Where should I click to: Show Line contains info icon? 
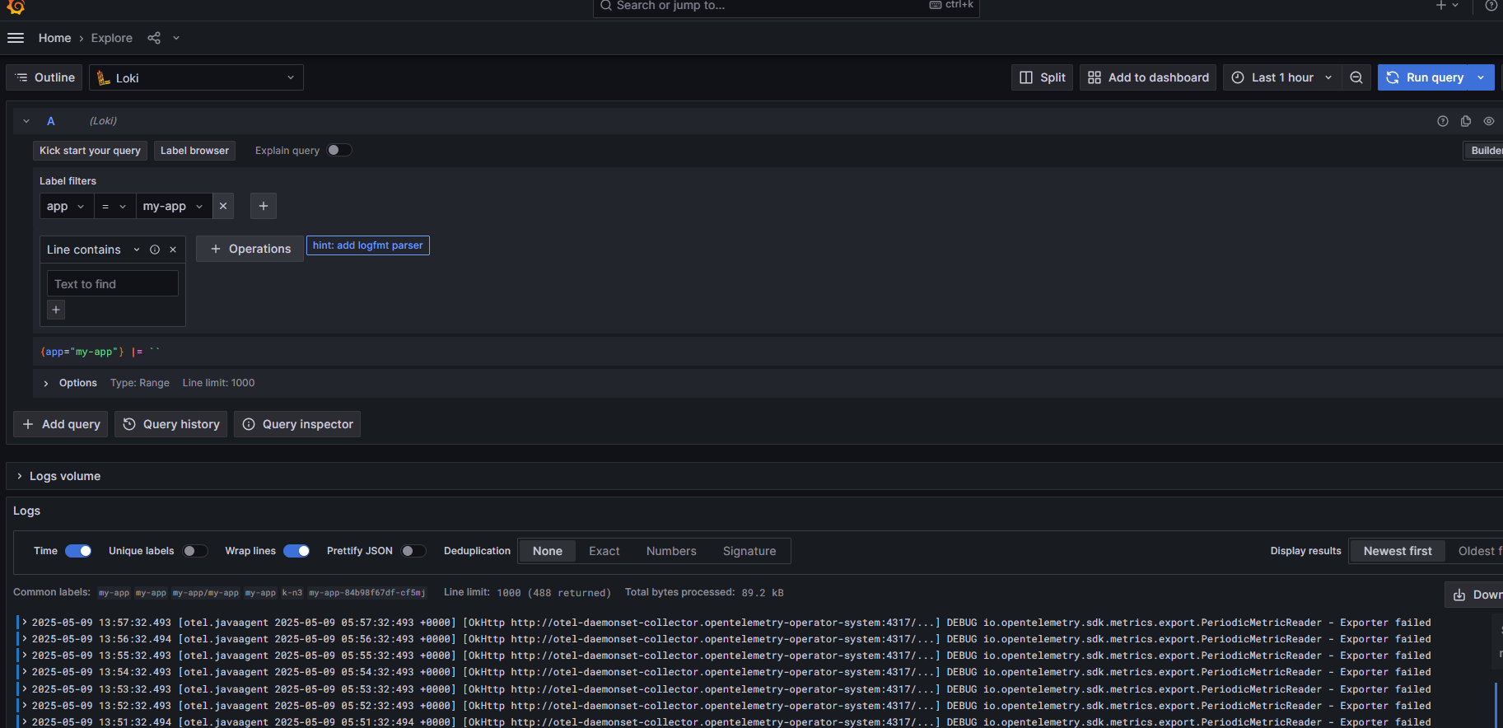click(x=155, y=250)
